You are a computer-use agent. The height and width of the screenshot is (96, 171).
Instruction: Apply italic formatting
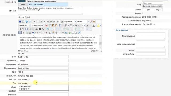tap(38, 22)
